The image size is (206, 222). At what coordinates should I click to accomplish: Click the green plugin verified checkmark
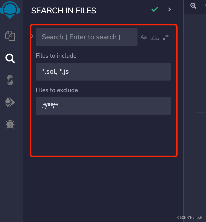click(155, 9)
